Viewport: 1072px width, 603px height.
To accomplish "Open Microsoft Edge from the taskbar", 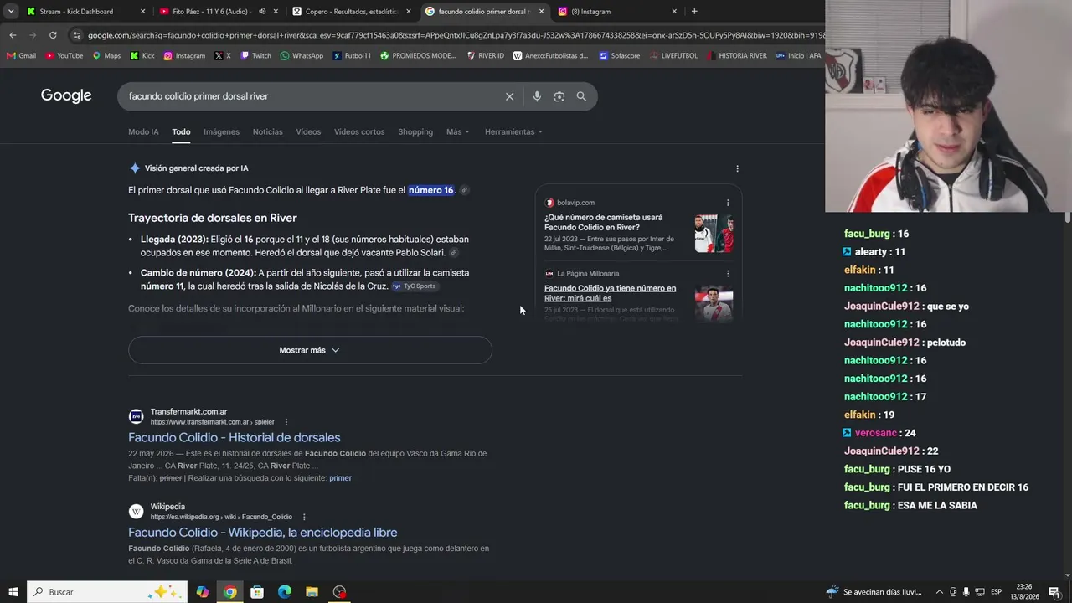I will pyautogui.click(x=285, y=592).
